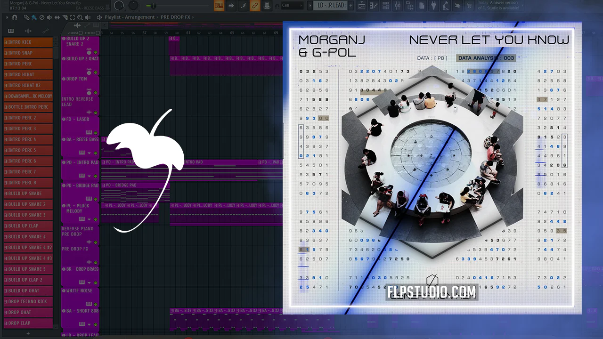Mute the FX - LASER track
603x339 pixels.
point(96,133)
